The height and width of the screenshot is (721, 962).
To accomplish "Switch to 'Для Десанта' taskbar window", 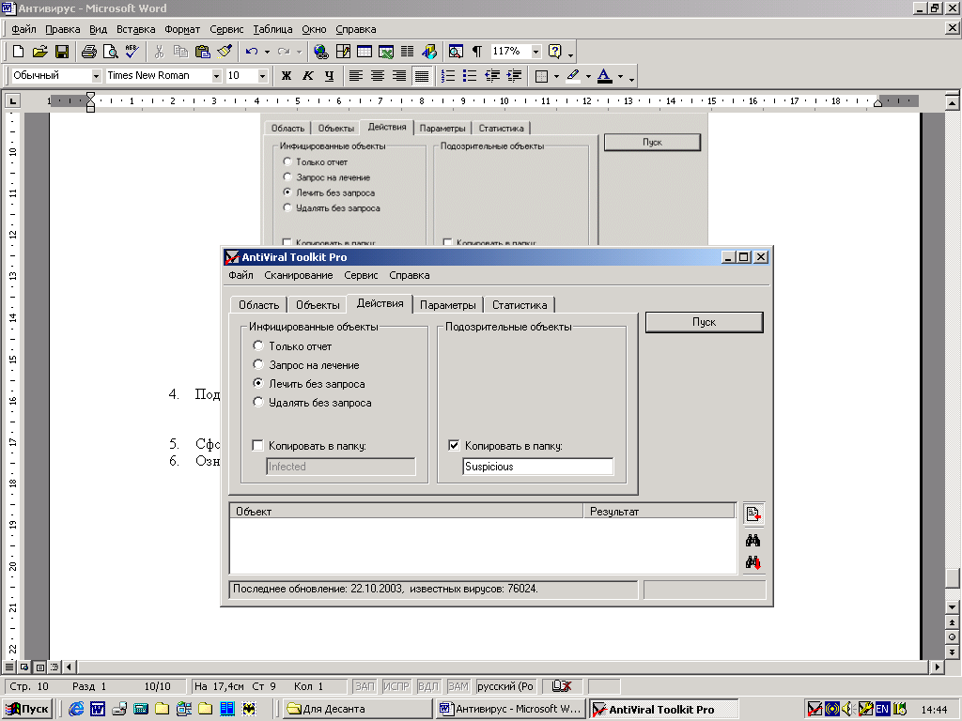I will 359,709.
